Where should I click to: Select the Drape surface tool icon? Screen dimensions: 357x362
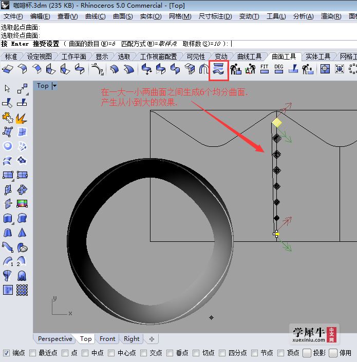(x=22, y=276)
